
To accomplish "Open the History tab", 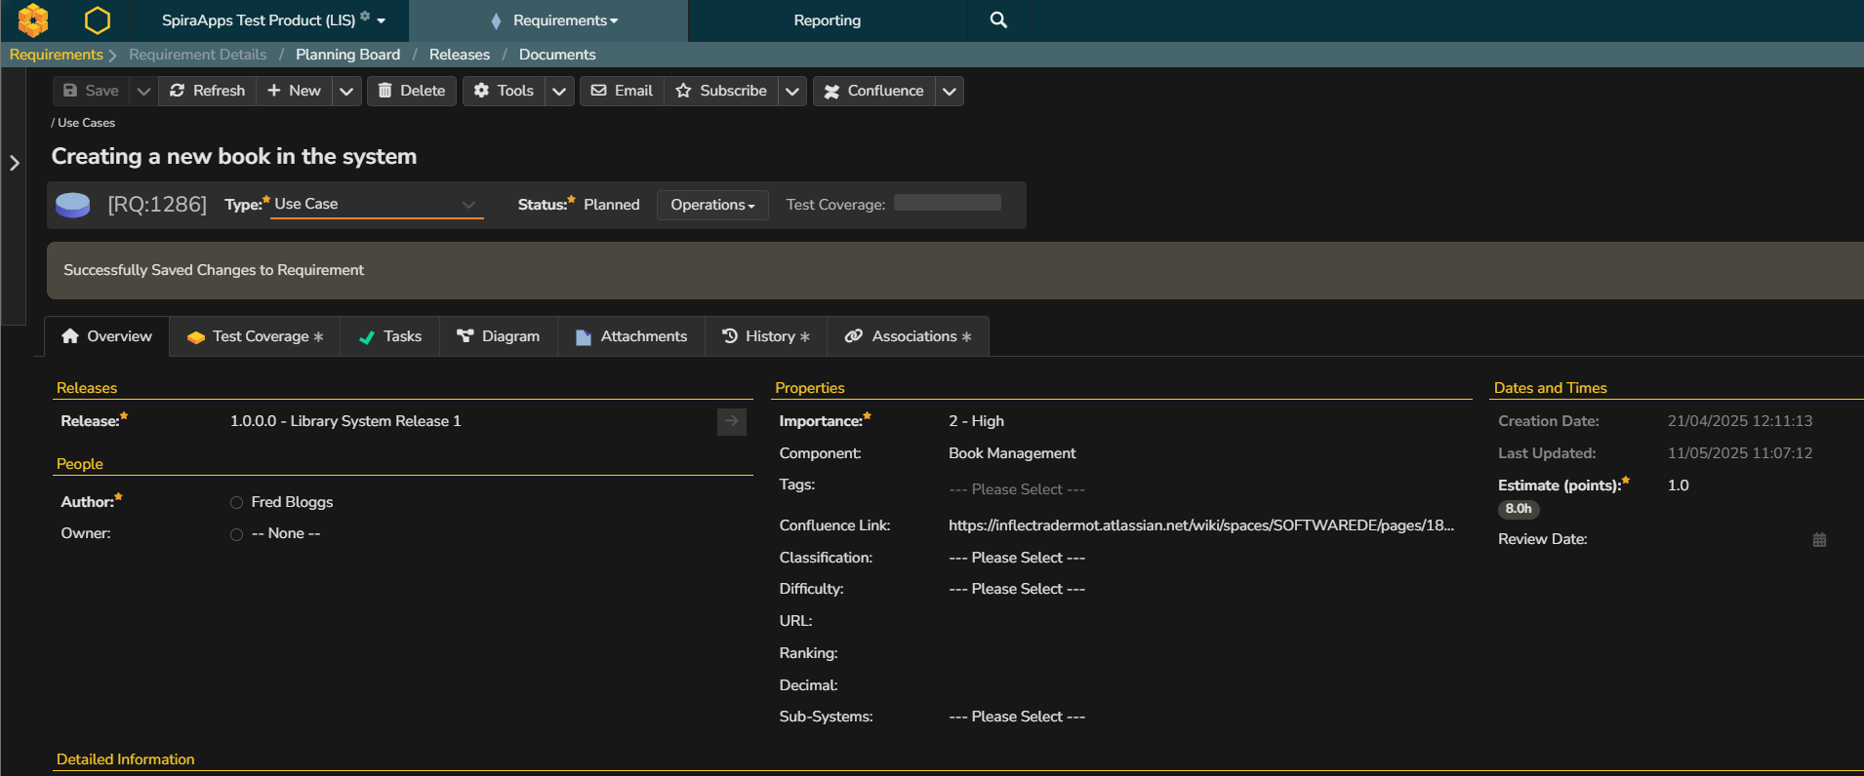I will click(x=765, y=336).
